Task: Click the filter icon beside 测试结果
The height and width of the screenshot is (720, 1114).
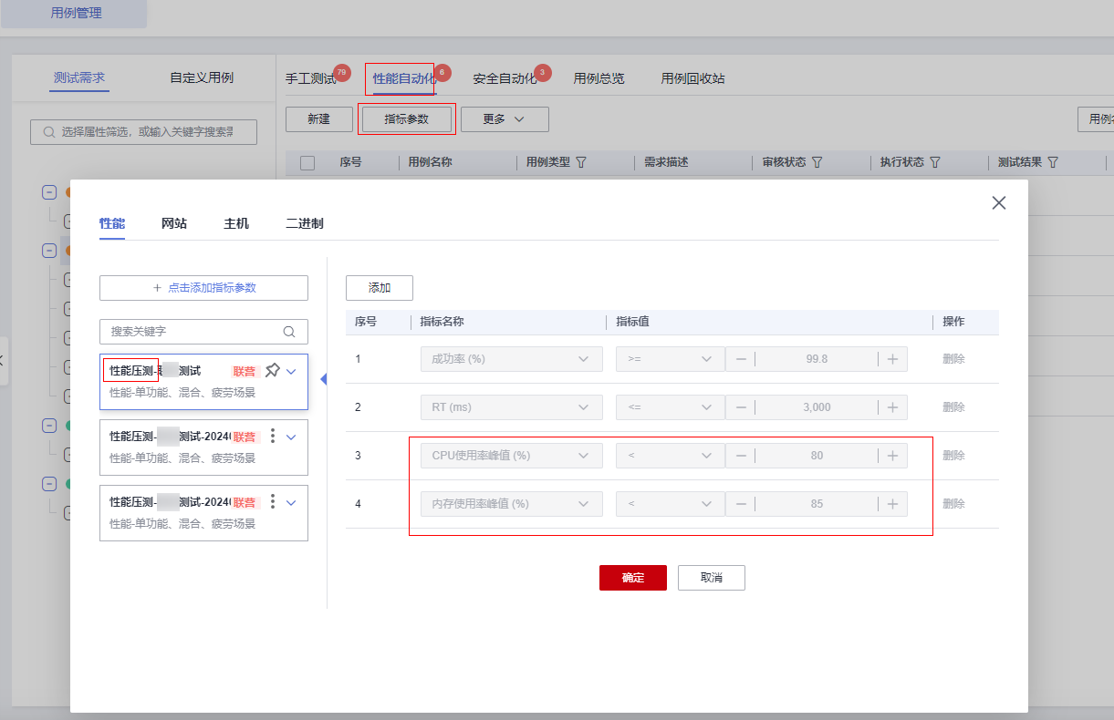Action: point(1053,162)
